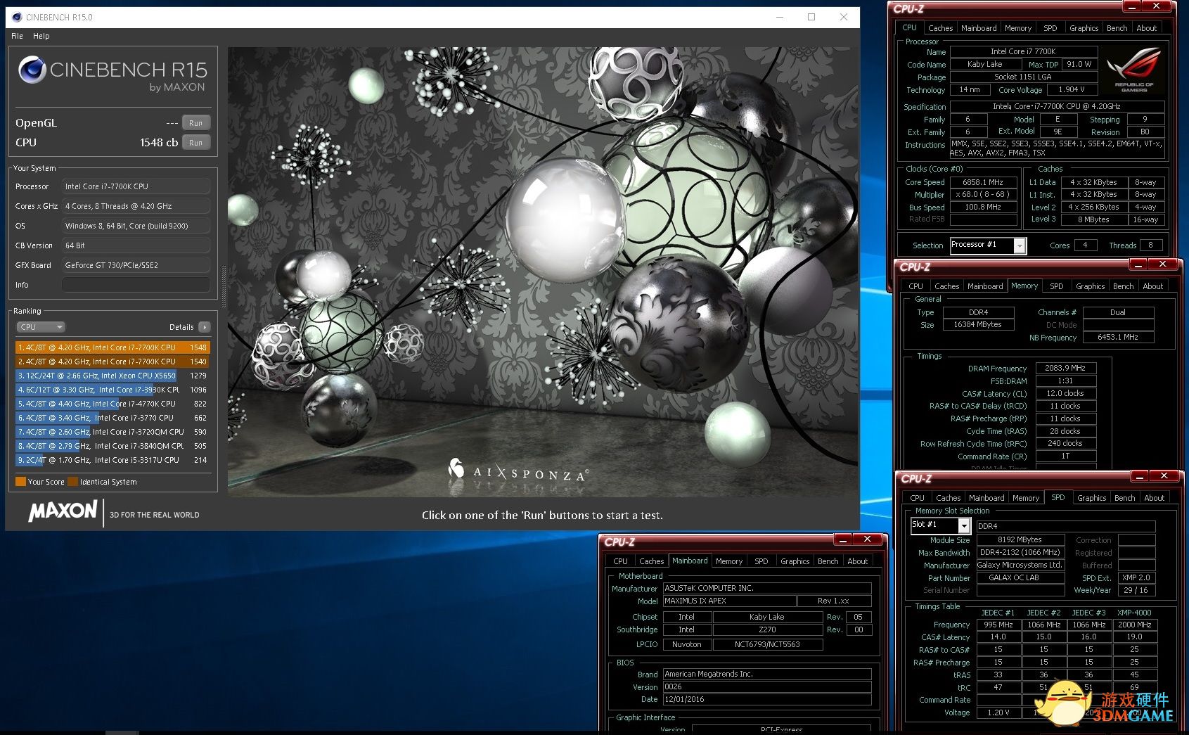Close the top CPU-Z CPU window
The image size is (1189, 735).
1156,6
